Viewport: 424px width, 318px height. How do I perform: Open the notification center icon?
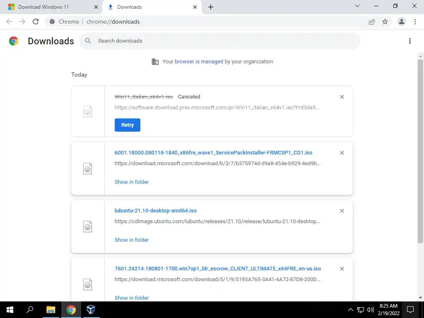coord(410,310)
